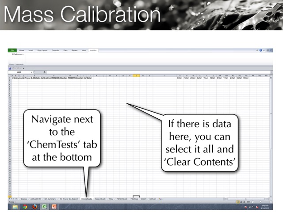Expand the formula bar
The image size is (283, 212).
point(271,72)
